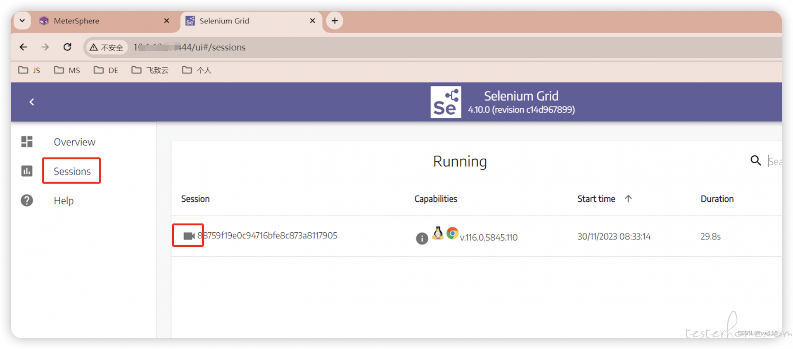
Task: Open the session video camera icon
Action: pos(189,236)
